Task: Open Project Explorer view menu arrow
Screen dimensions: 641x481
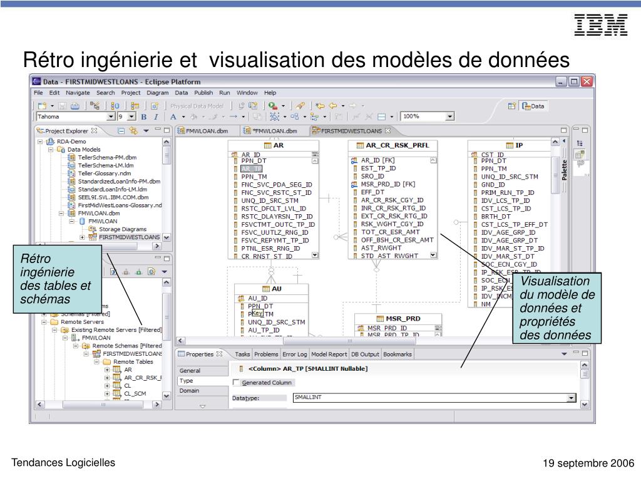Action: click(146, 131)
